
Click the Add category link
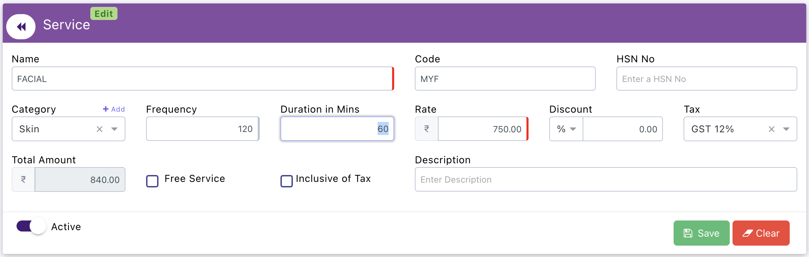tap(114, 109)
